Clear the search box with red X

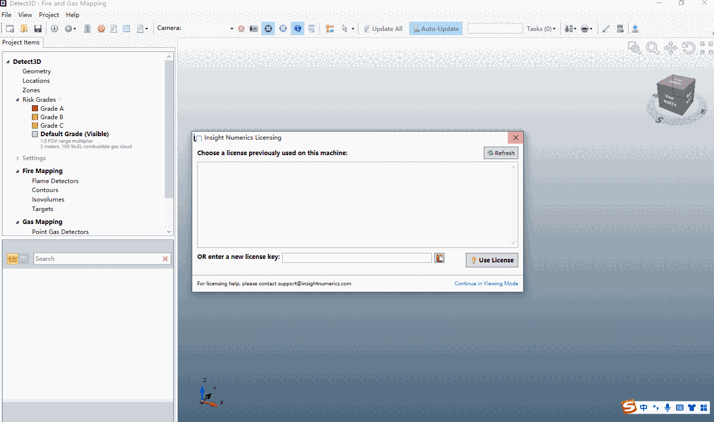tap(165, 259)
